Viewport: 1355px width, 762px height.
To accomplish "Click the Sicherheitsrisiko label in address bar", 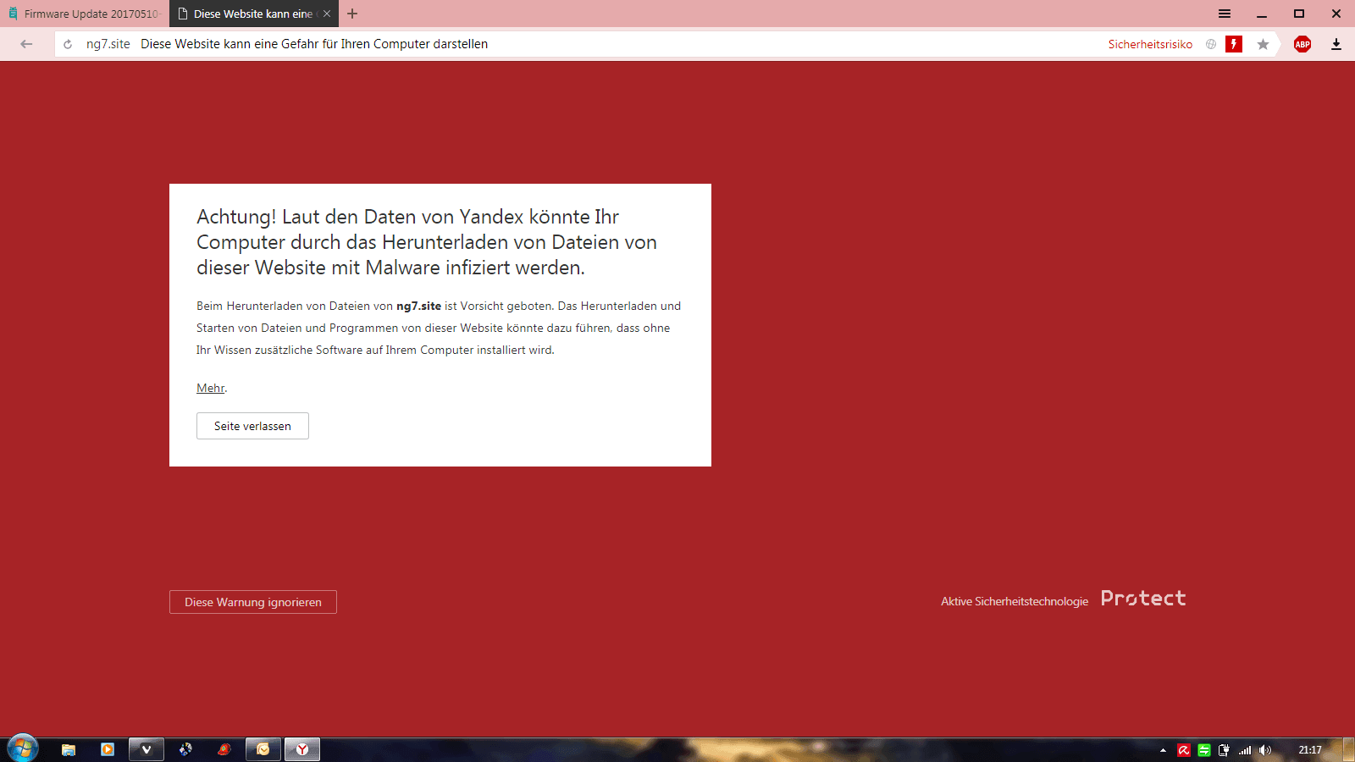I will tap(1150, 44).
